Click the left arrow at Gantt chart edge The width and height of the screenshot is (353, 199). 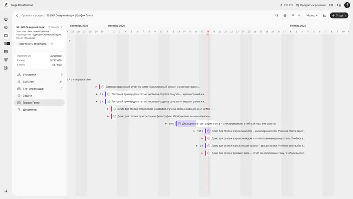70,41
